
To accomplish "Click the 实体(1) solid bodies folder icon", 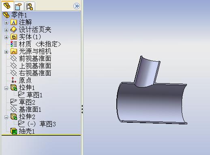I will [14, 37].
